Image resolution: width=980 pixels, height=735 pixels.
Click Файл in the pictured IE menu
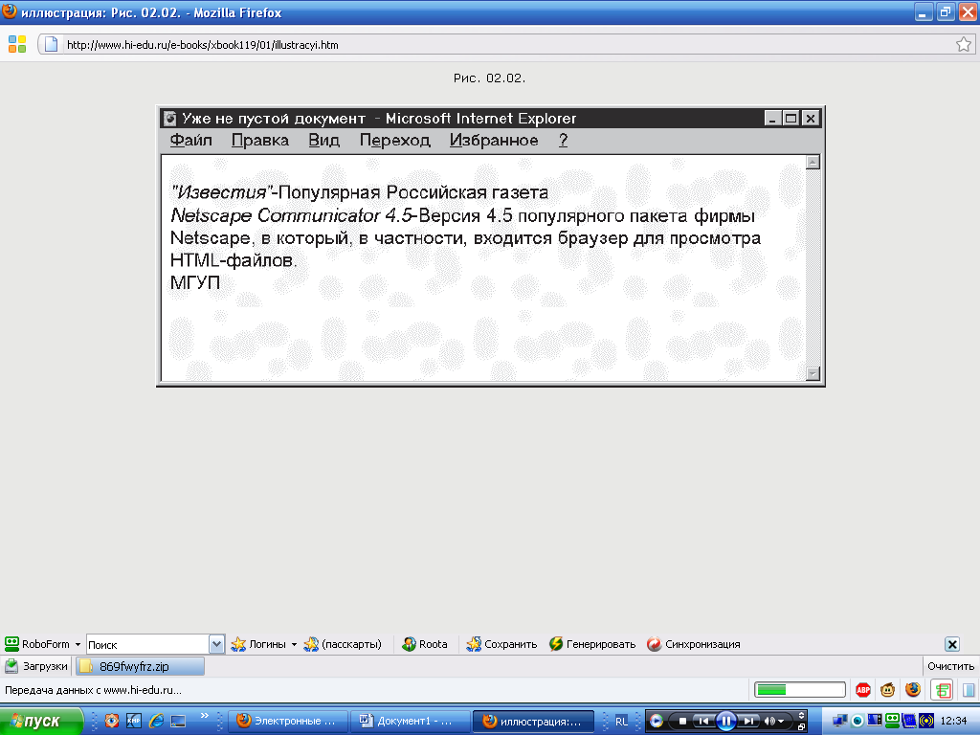(191, 140)
